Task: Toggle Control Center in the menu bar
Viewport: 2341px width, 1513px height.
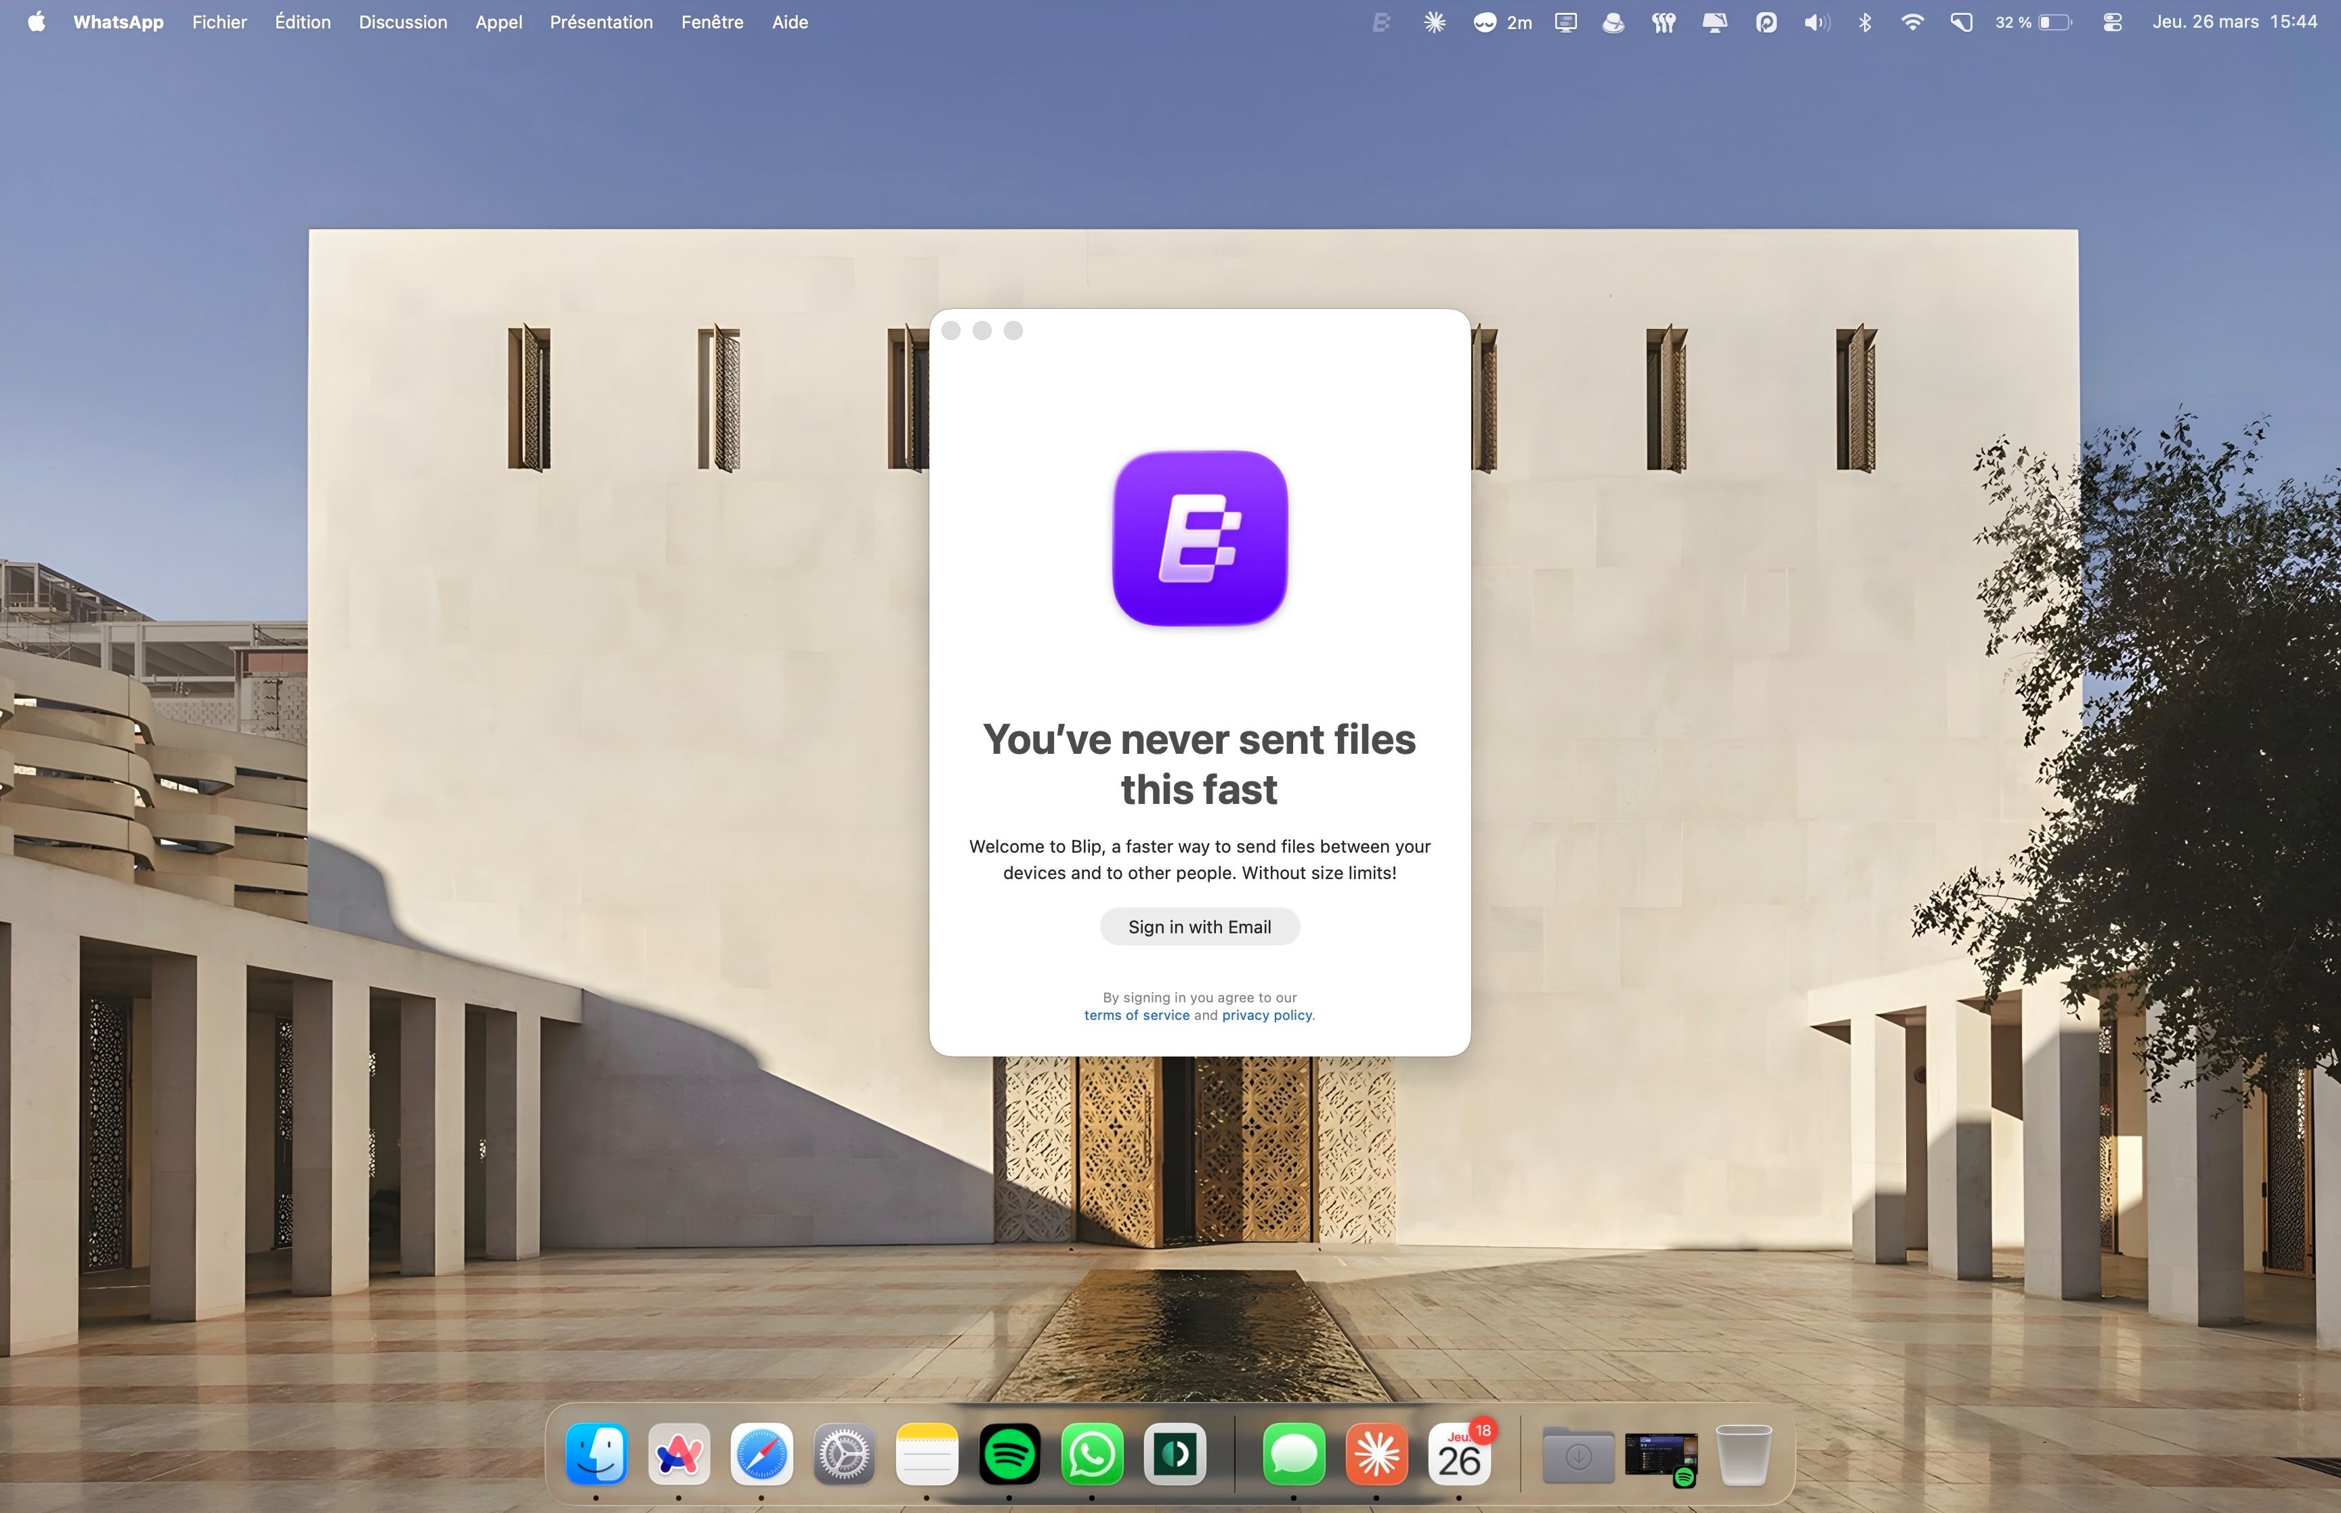Action: [2112, 22]
